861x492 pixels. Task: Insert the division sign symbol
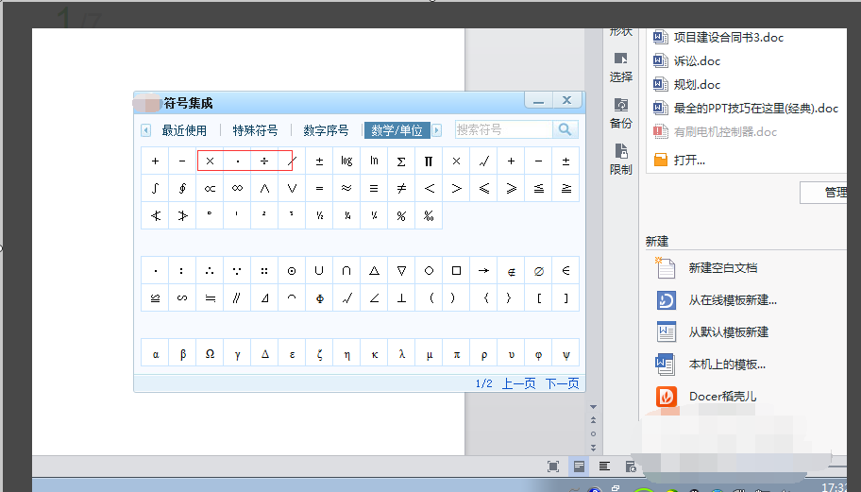click(x=264, y=161)
